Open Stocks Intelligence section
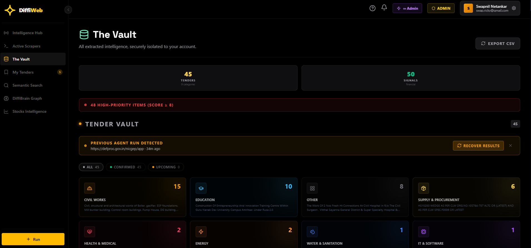 [33, 111]
